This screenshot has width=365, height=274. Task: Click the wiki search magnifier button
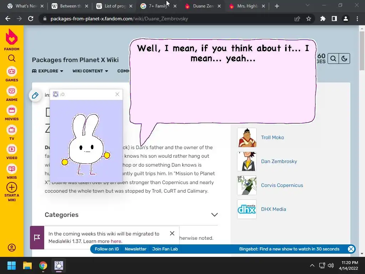333,59
